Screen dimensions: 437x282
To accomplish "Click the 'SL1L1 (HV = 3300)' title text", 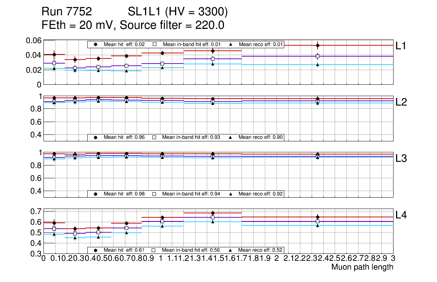I will click(178, 12).
